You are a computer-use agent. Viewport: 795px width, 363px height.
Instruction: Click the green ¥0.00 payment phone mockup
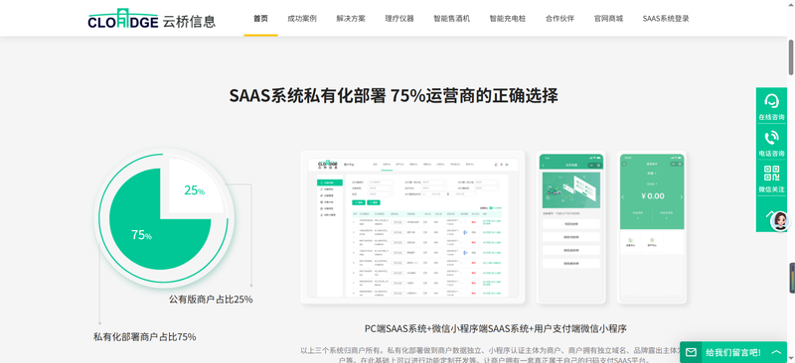pyautogui.click(x=652, y=227)
